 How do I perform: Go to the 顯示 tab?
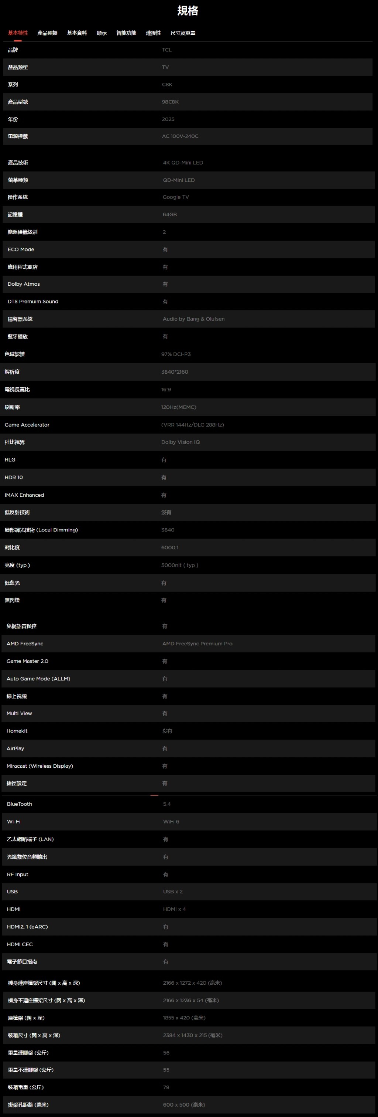(101, 33)
